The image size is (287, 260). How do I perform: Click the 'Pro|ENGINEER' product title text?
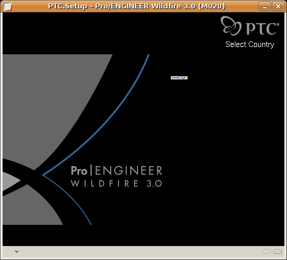116,171
